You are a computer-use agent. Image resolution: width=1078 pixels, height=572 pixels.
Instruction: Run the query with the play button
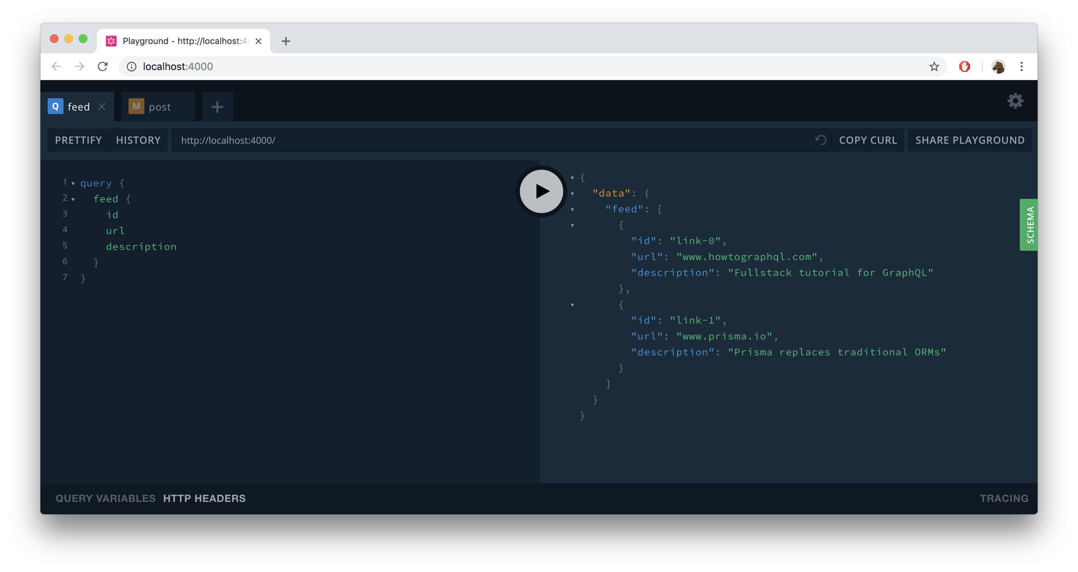click(x=541, y=191)
